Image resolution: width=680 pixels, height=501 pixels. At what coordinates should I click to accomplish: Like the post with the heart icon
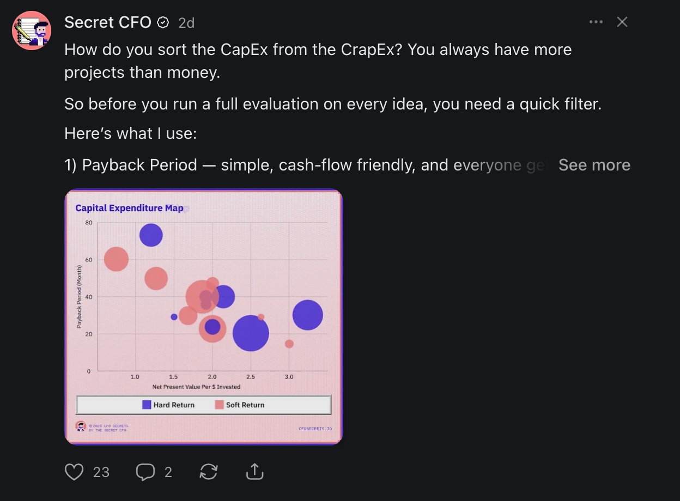(74, 472)
